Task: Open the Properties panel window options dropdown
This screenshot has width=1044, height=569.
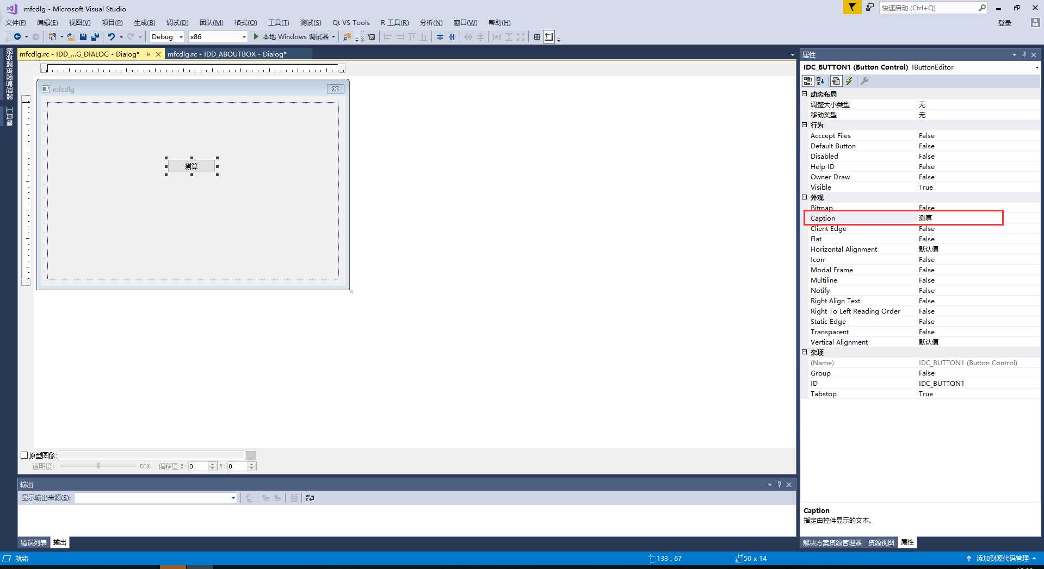Action: tap(1014, 54)
